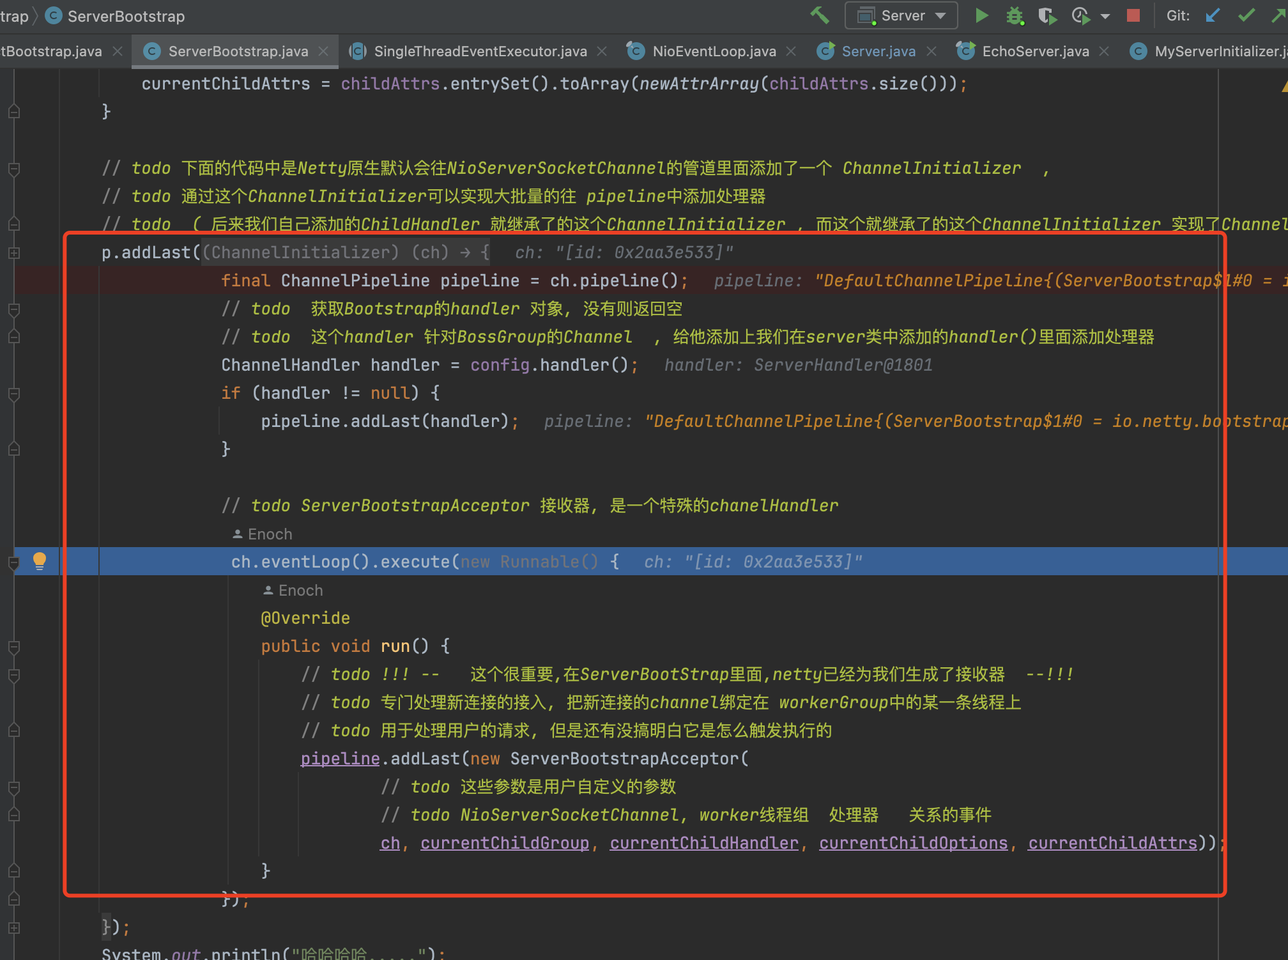1288x960 pixels.
Task: Open the Server run configuration dropdown
Action: [901, 15]
